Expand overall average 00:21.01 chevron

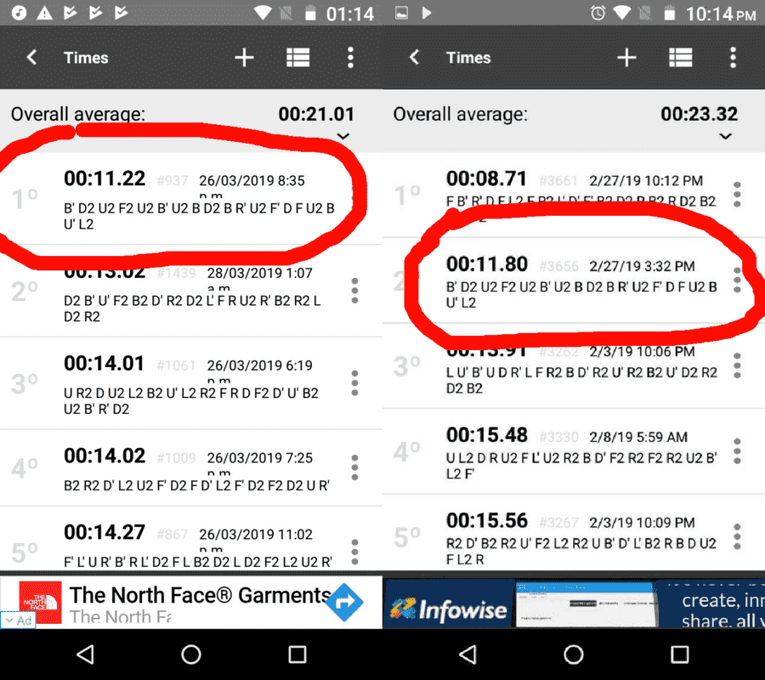(343, 136)
